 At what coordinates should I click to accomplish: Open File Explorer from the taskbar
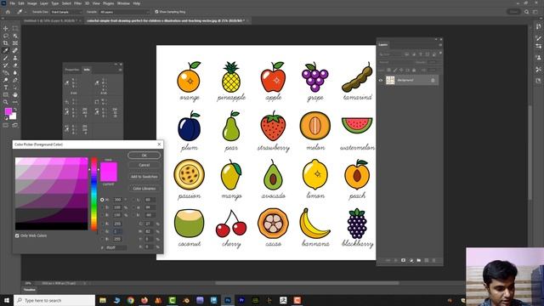point(103,300)
